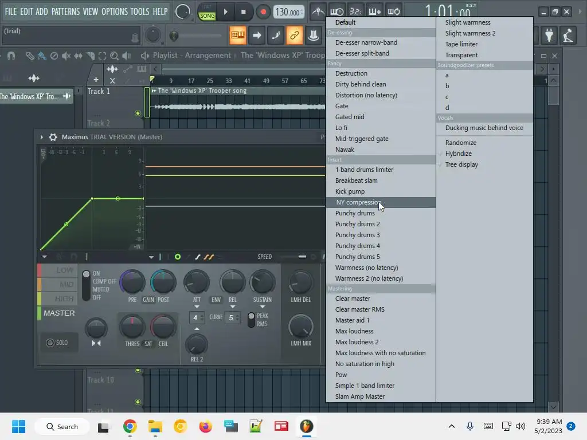Toggle the orange link button
This screenshot has height=440, width=587.
point(295,36)
